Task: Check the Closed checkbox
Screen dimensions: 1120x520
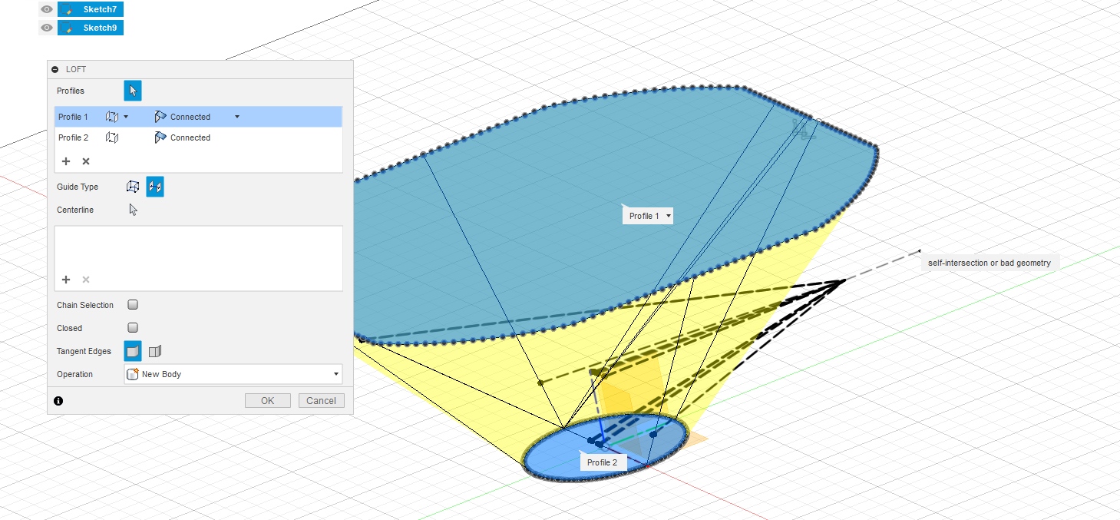Action: [x=133, y=328]
